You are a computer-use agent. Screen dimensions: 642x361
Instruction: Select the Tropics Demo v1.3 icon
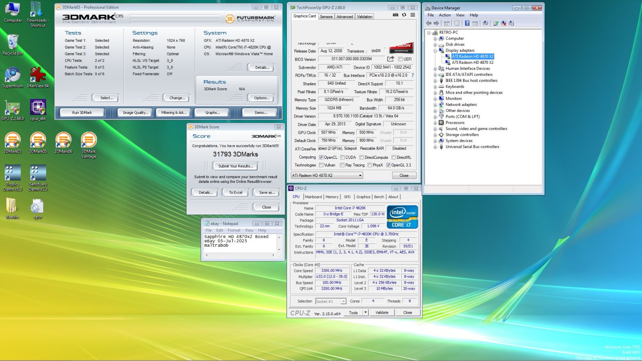(13, 178)
